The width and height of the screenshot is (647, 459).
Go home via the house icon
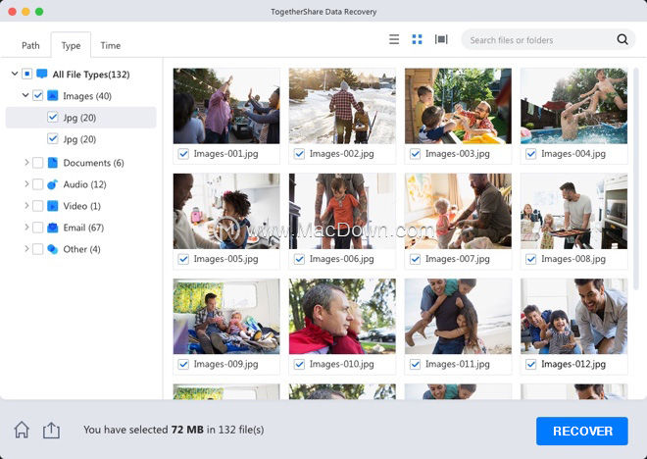pyautogui.click(x=22, y=430)
